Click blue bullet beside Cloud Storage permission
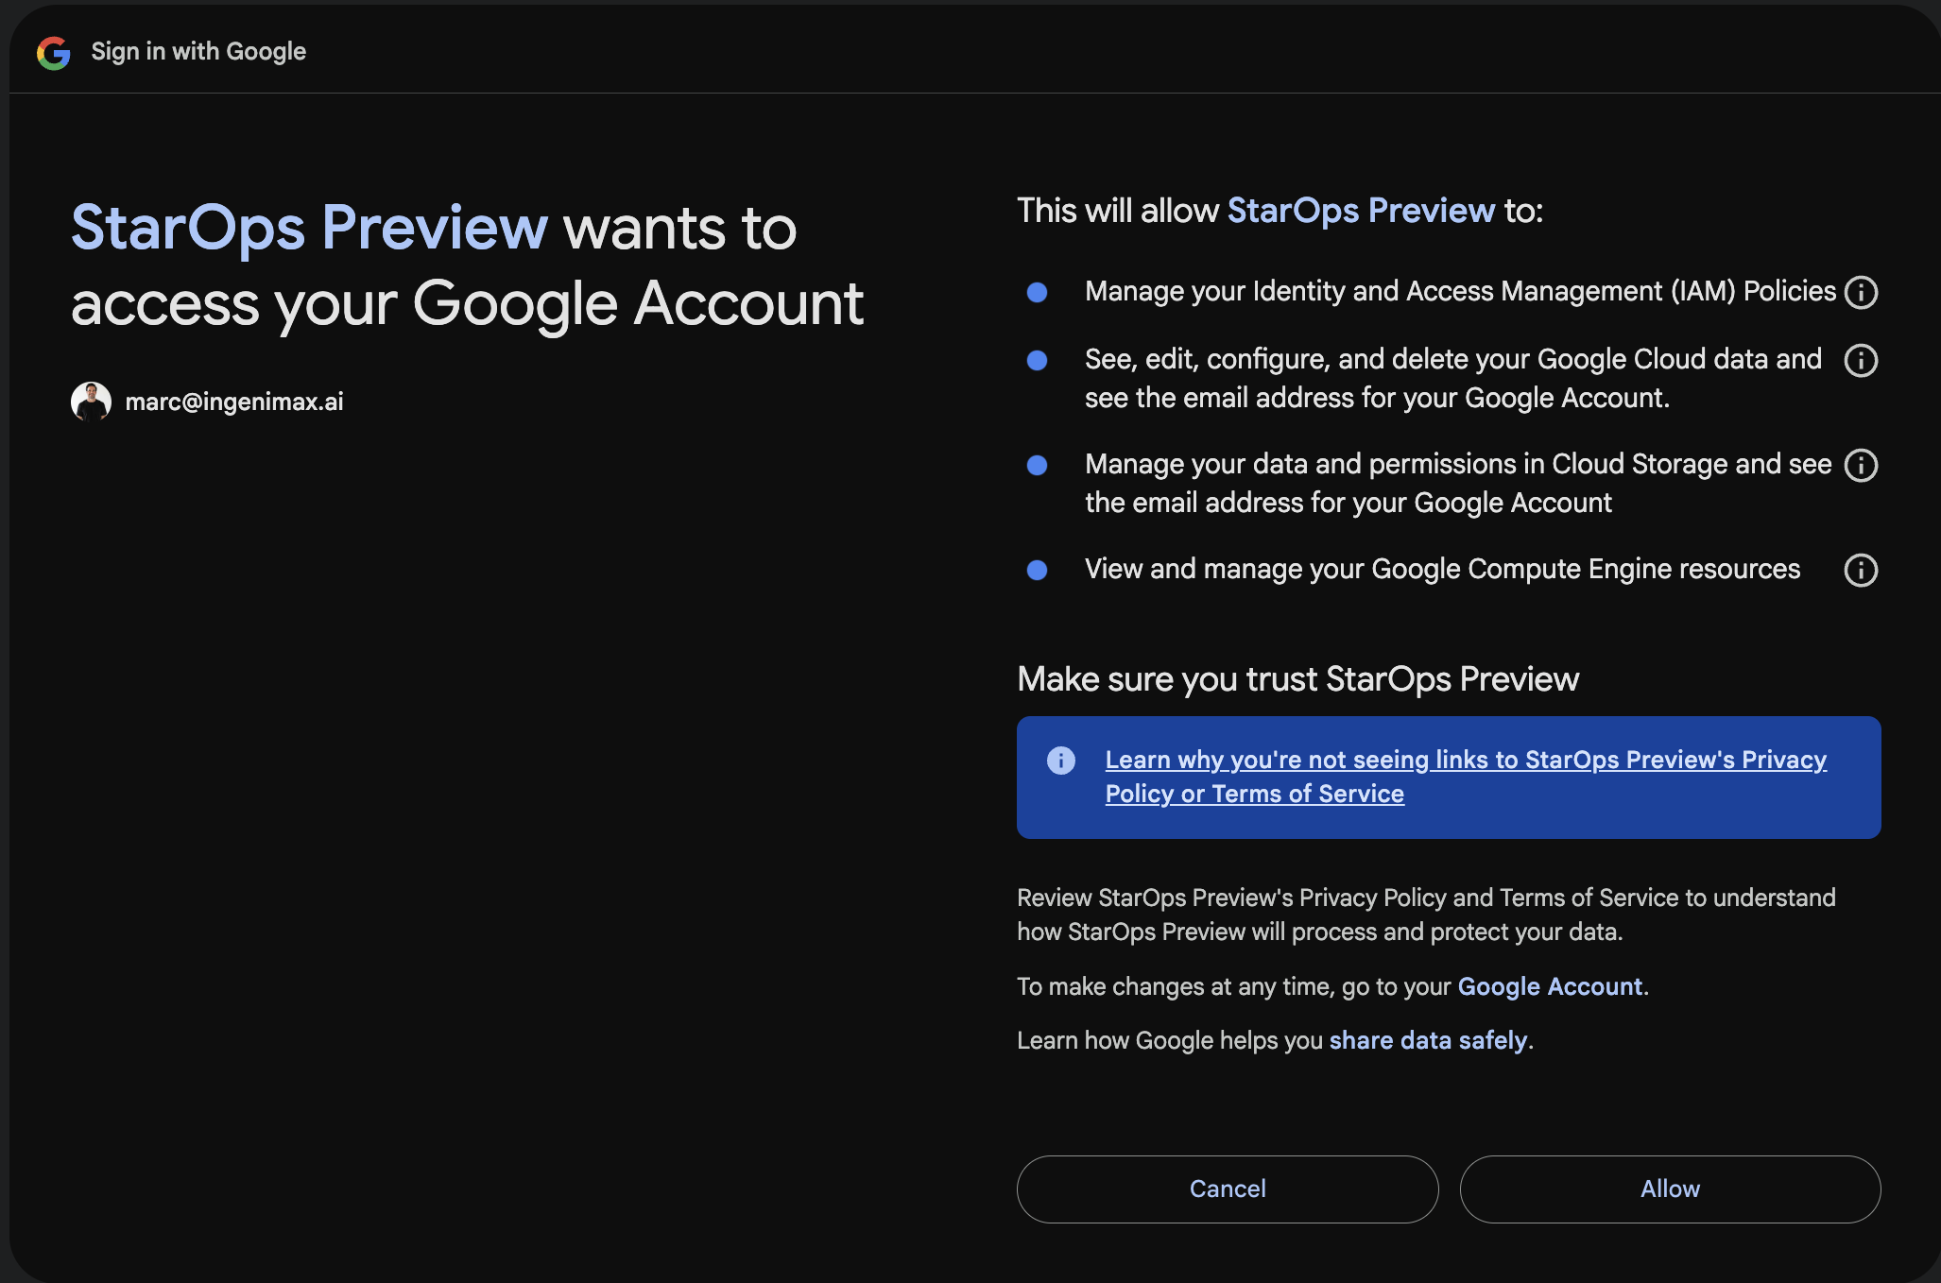This screenshot has height=1283, width=1941. [x=1037, y=465]
